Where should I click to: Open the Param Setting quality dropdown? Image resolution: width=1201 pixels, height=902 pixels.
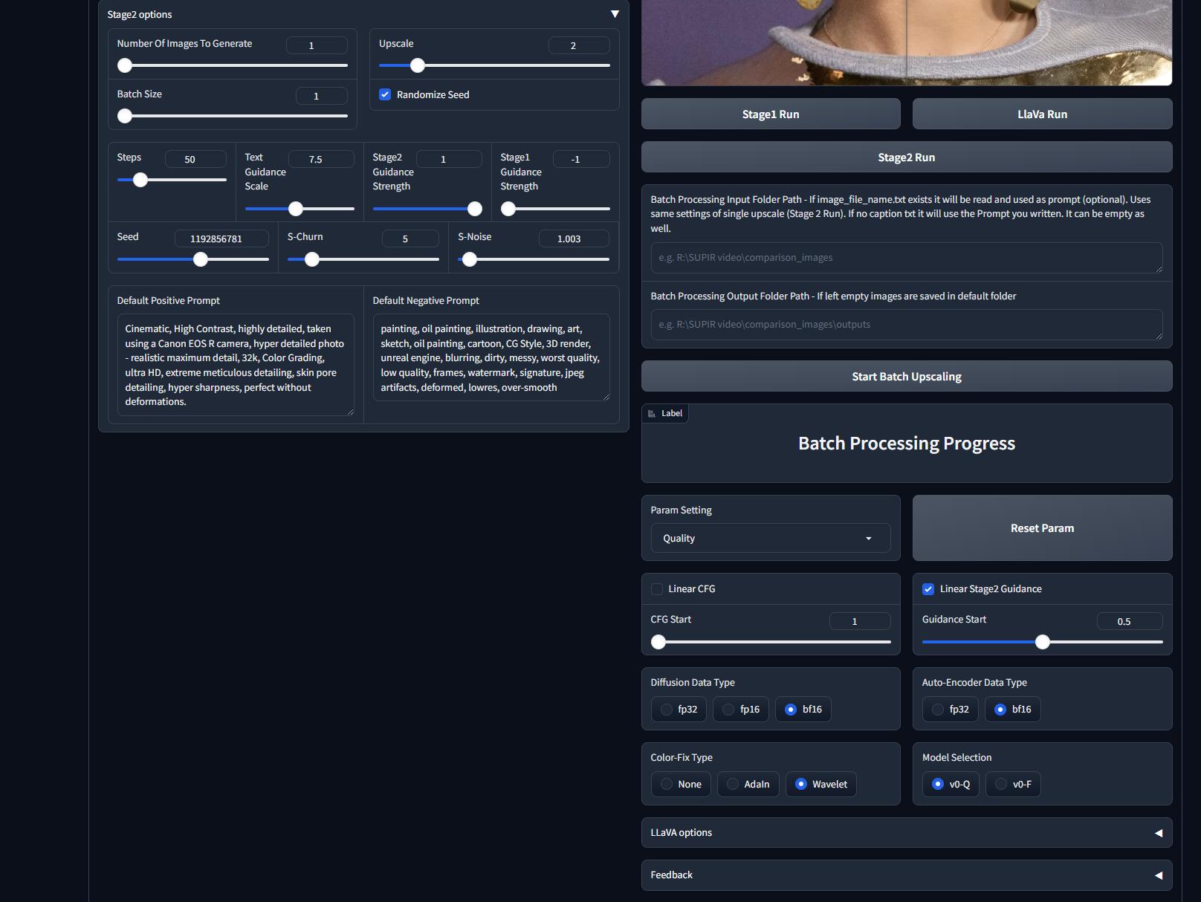click(x=770, y=538)
